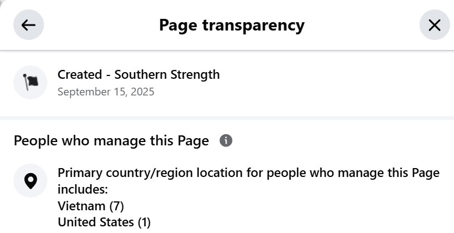Open the info icon beside People who manage
This screenshot has height=233, width=454.
tap(226, 141)
